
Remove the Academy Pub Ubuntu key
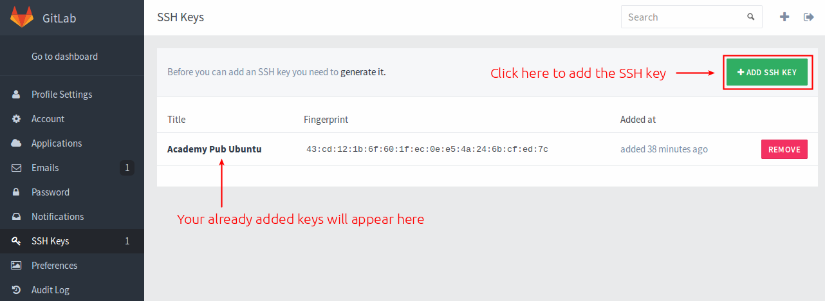784,149
